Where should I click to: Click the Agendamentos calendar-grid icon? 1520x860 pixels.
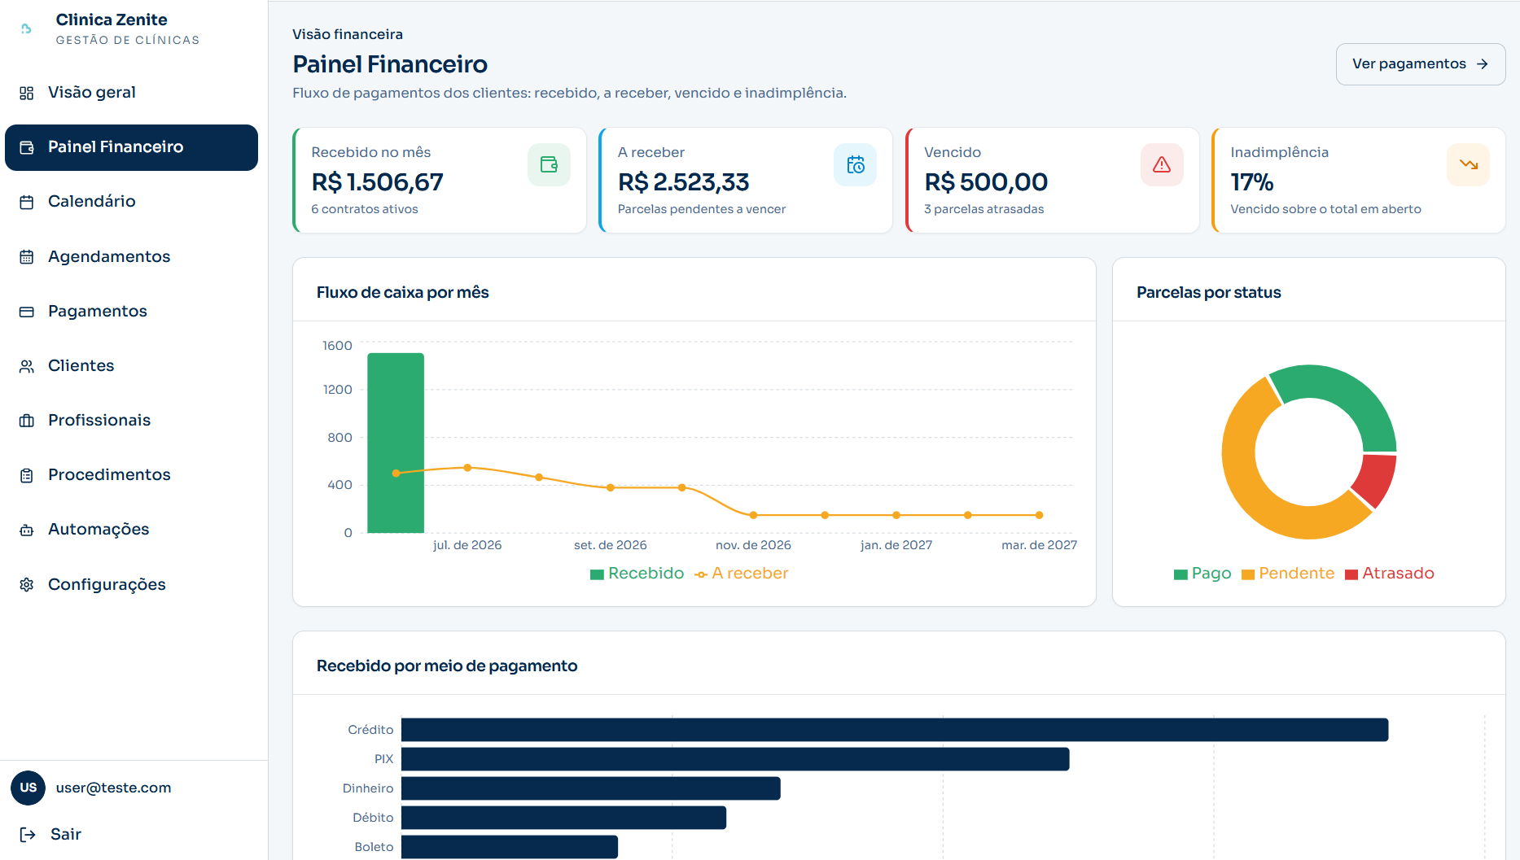click(27, 257)
